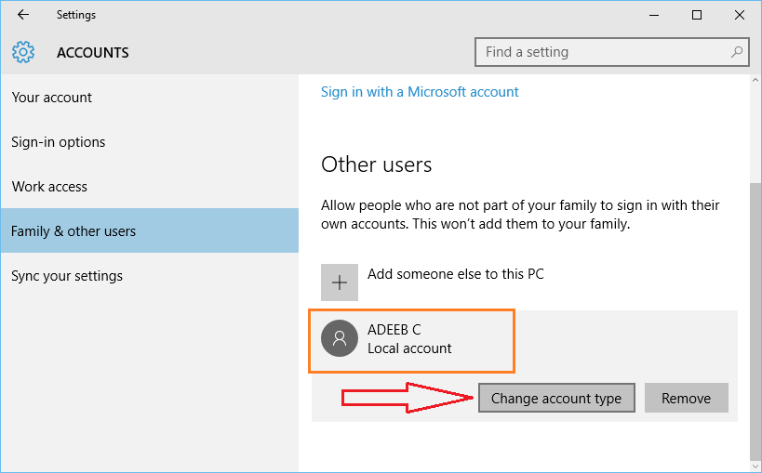Close the Settings window
The width and height of the screenshot is (762, 473).
click(740, 15)
